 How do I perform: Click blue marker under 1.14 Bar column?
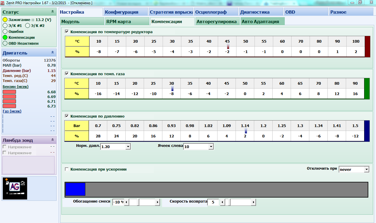(246, 131)
